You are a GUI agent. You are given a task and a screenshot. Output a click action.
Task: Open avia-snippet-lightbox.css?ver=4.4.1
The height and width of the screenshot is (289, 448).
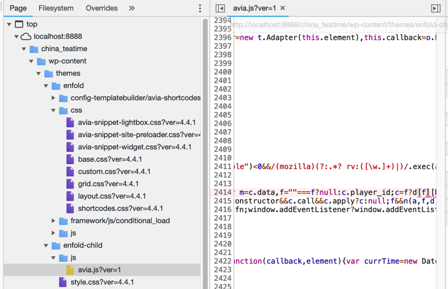[x=137, y=122]
